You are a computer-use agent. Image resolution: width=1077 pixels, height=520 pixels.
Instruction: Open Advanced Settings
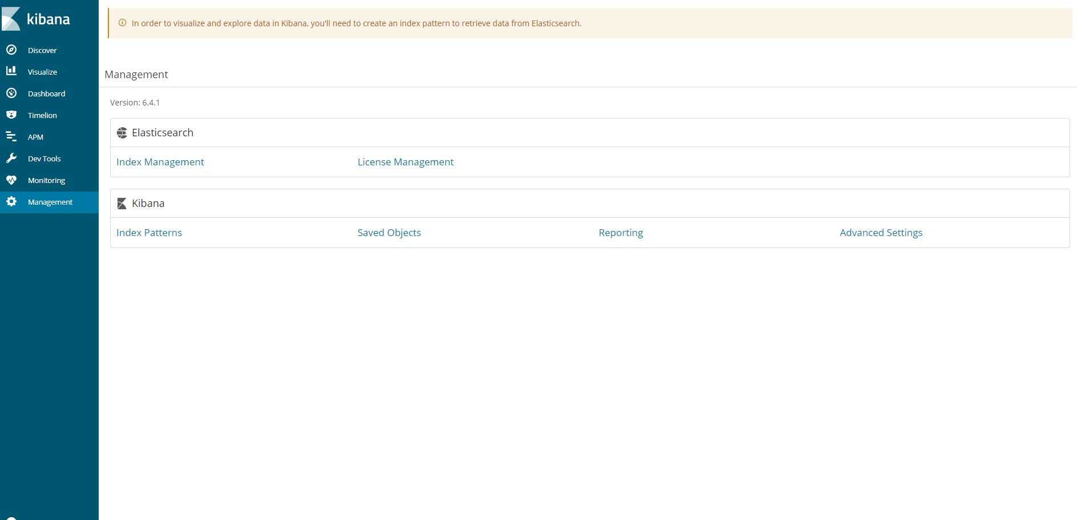pos(881,233)
